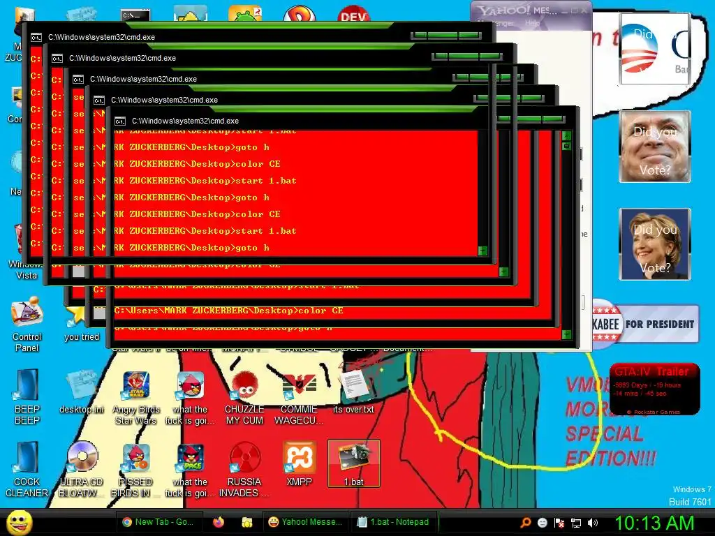Select the red Angry Birds icon beside Star Wars
This screenshot has width=715, height=536.
pos(190,396)
